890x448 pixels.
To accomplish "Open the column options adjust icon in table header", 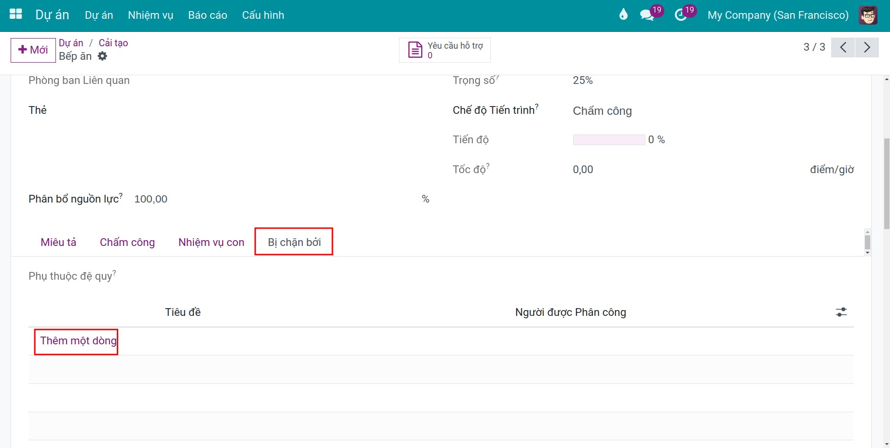I will click(841, 312).
